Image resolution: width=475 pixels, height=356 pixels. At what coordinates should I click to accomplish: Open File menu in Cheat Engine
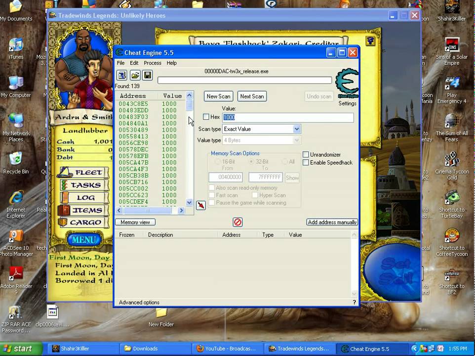tap(120, 63)
